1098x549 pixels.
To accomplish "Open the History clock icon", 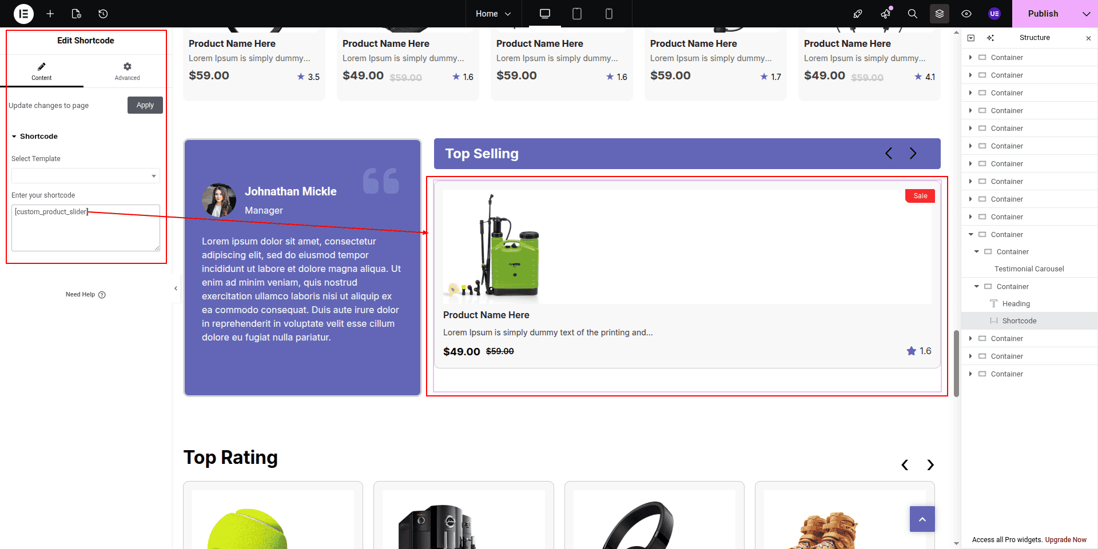I will coord(103,14).
